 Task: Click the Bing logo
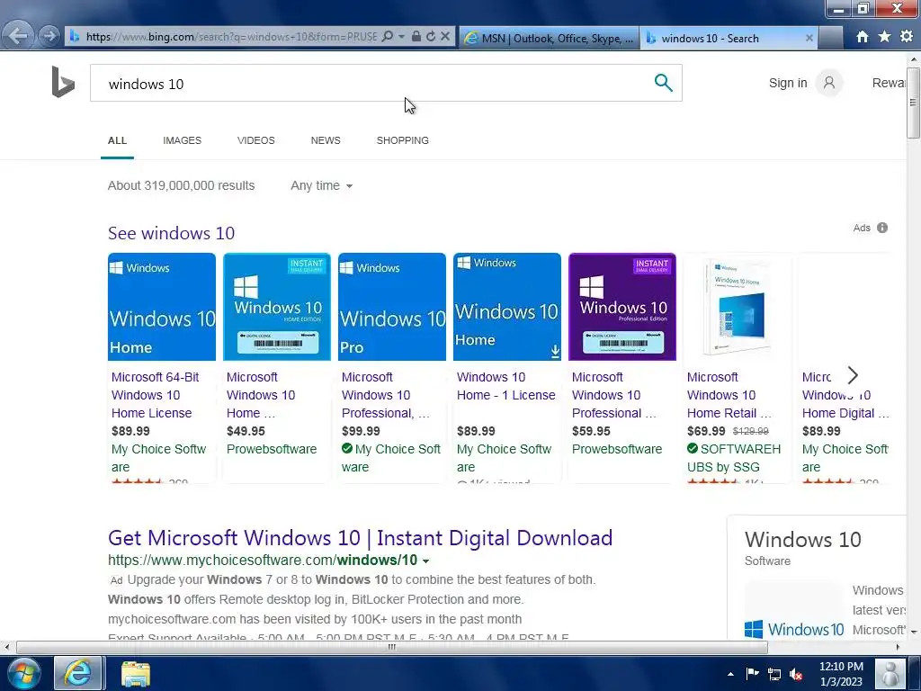click(x=63, y=82)
